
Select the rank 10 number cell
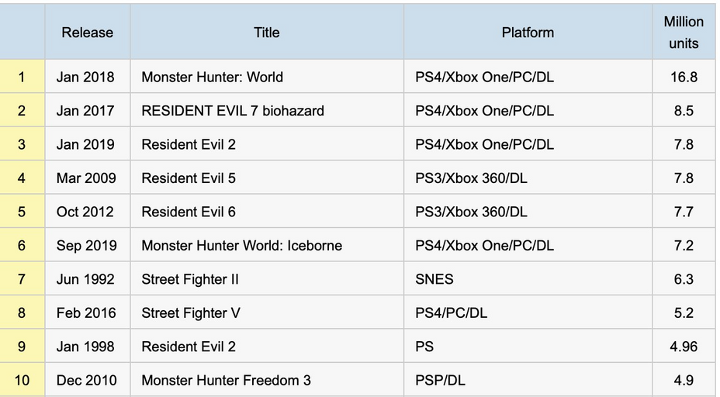(22, 381)
